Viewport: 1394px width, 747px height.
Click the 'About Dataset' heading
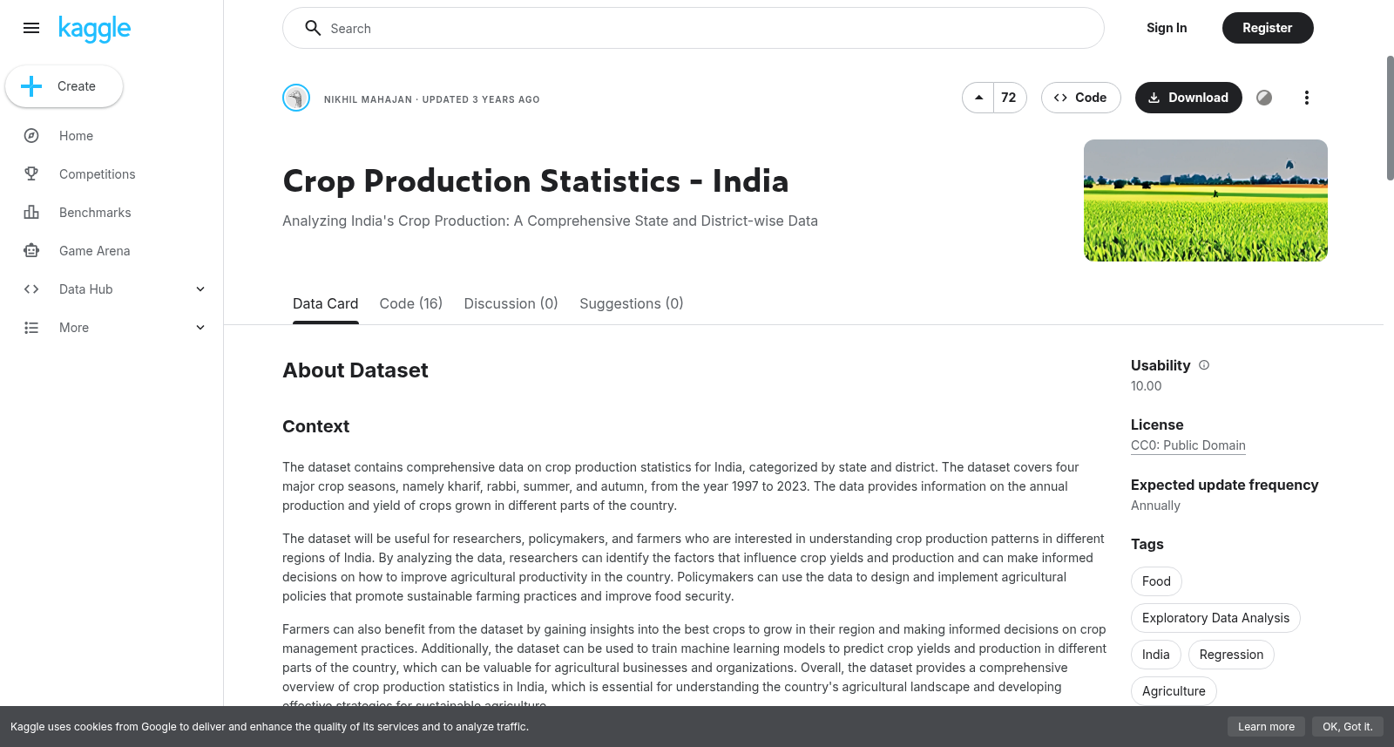tap(355, 370)
